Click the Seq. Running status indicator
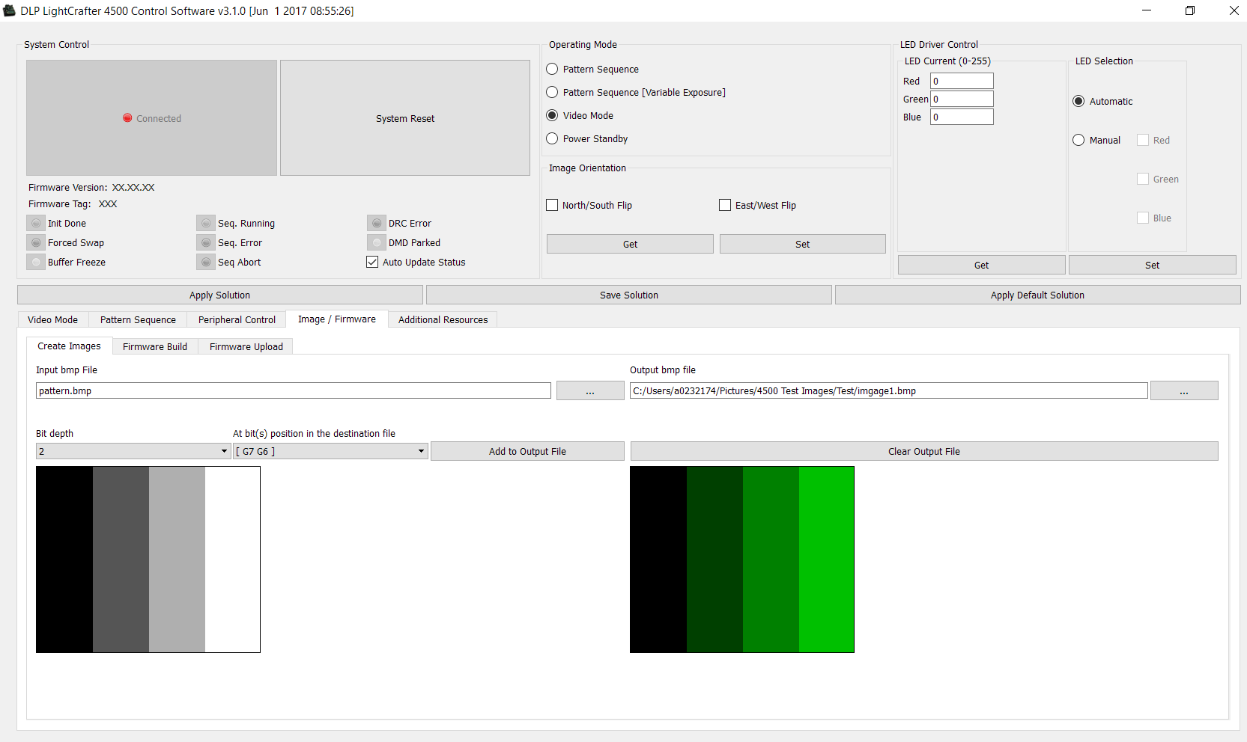The width and height of the screenshot is (1247, 742). point(206,223)
